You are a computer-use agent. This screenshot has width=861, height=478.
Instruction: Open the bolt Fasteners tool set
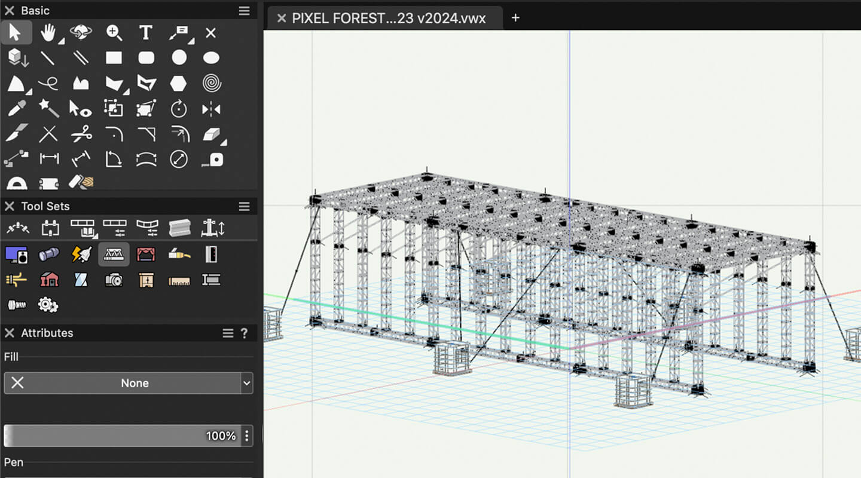tap(16, 305)
